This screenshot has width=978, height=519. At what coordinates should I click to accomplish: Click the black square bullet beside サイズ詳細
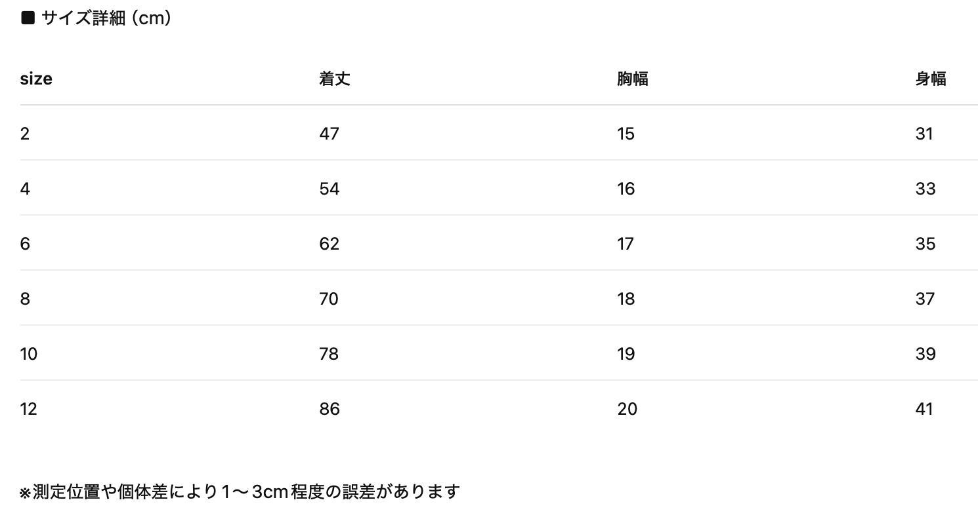28,18
